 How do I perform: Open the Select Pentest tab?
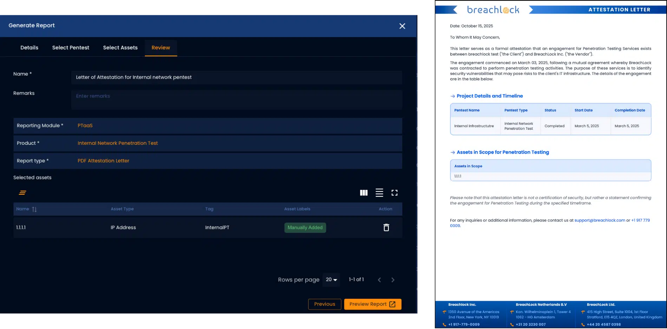click(71, 47)
